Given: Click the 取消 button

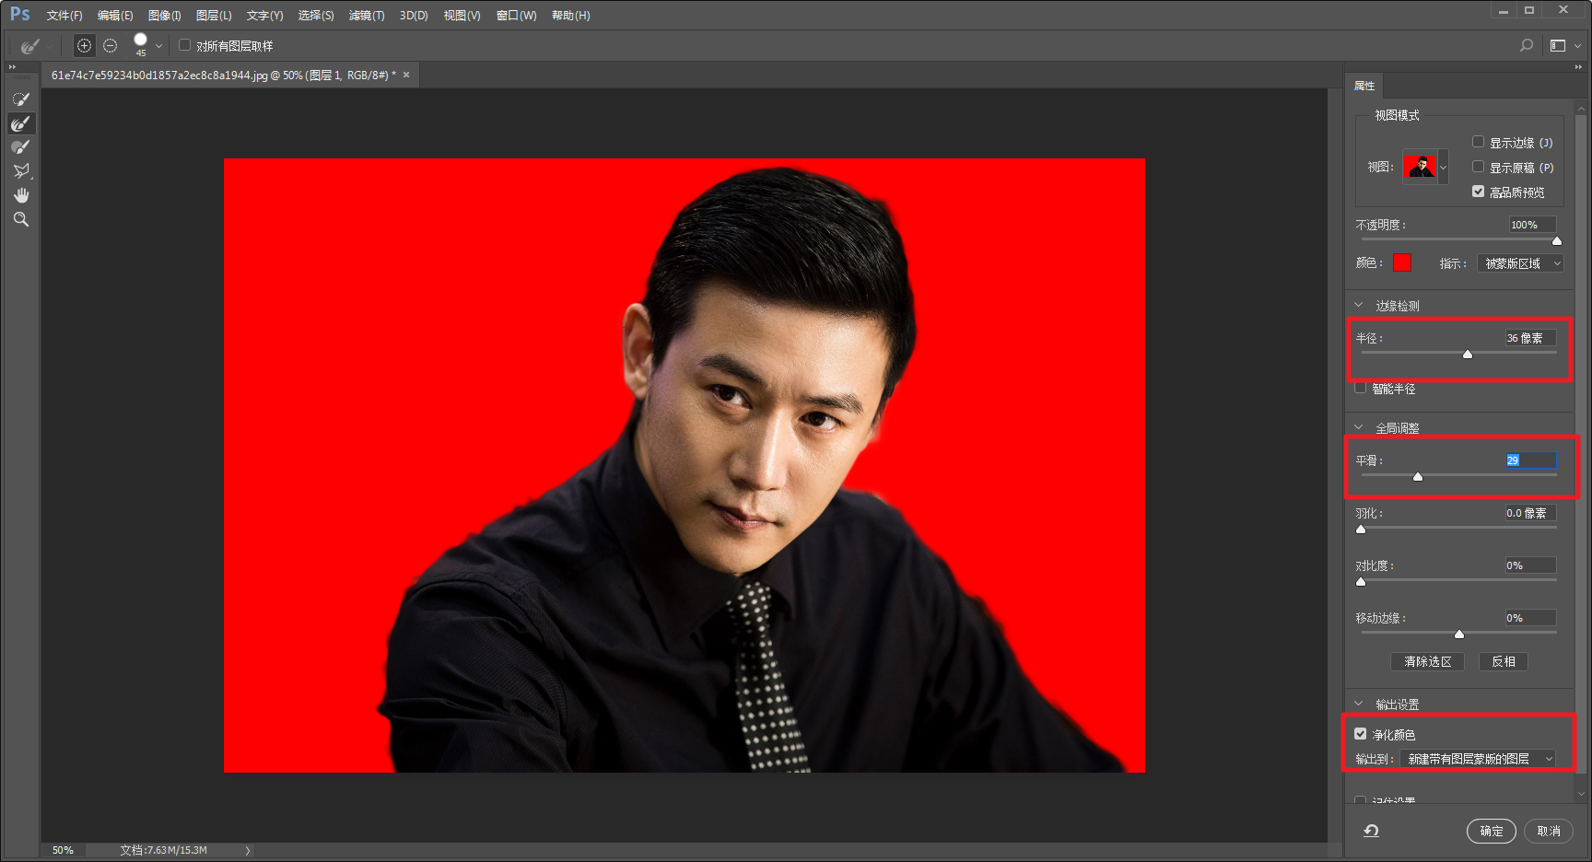Looking at the screenshot, I should pyautogui.click(x=1549, y=831).
